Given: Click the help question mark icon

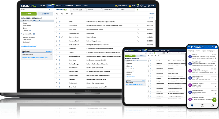Looking at the screenshot, I should coord(145,5).
